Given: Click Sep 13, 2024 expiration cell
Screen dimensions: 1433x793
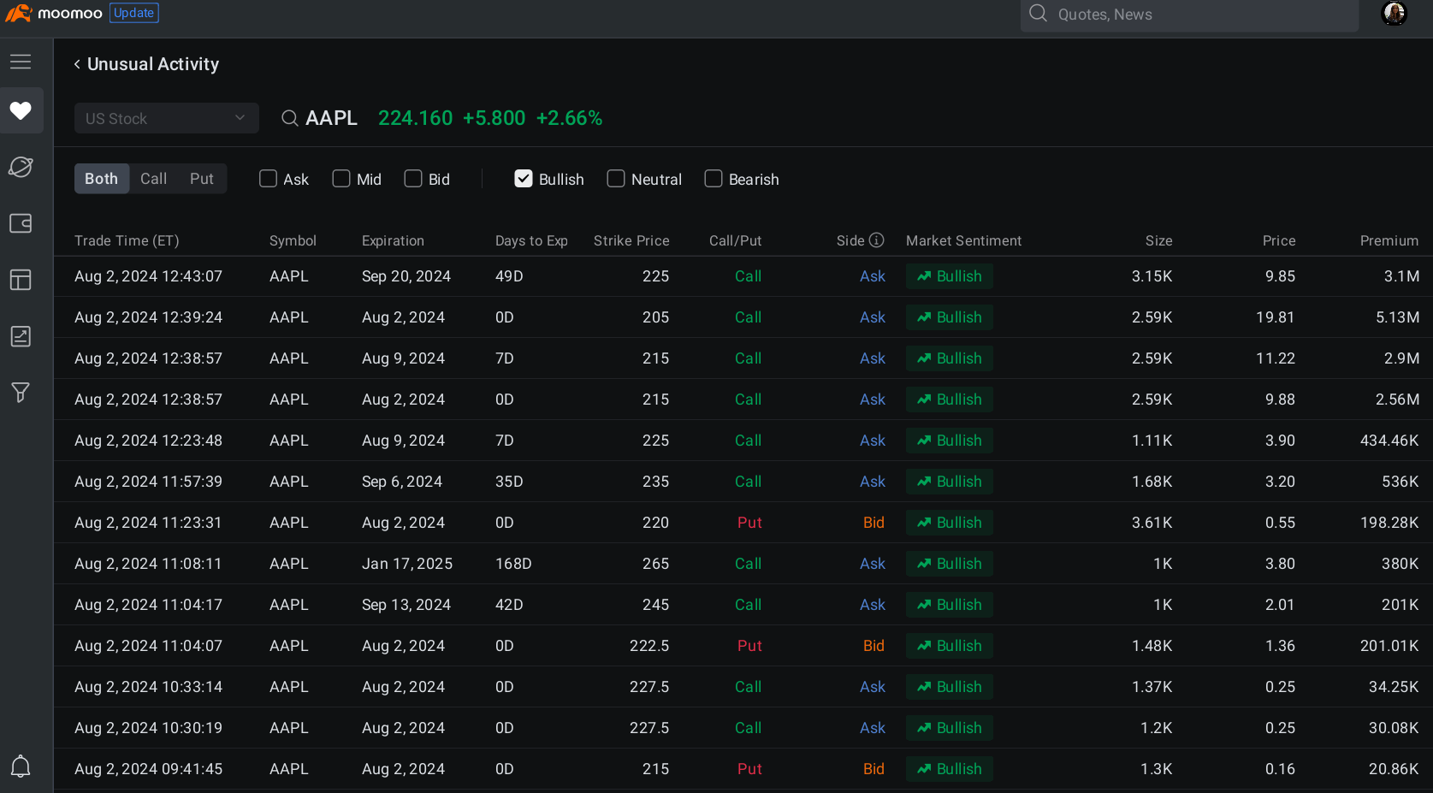Looking at the screenshot, I should [406, 605].
